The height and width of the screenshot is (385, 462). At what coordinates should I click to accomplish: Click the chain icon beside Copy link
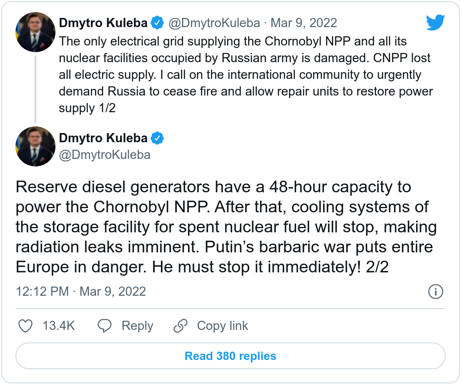[180, 326]
